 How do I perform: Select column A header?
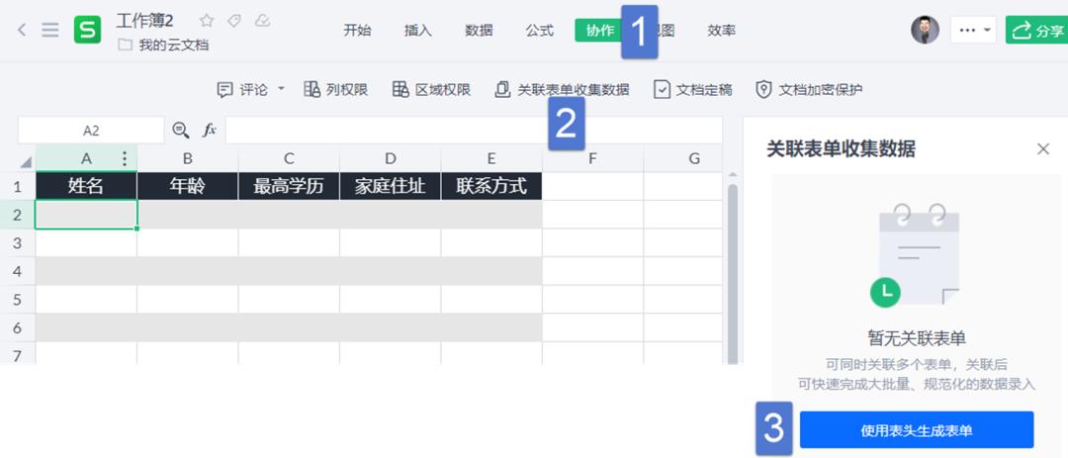pos(86,158)
